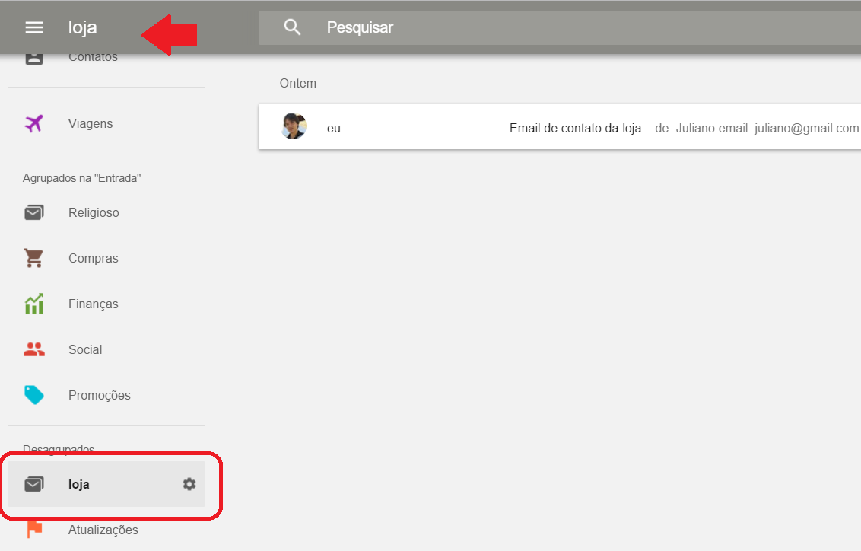Viewport: 861px width, 551px height.
Task: Select the highlighted loja label
Action: click(x=106, y=484)
